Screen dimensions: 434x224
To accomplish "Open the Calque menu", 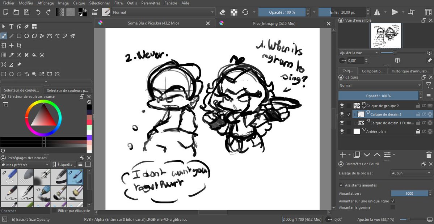I will click(x=79, y=3).
